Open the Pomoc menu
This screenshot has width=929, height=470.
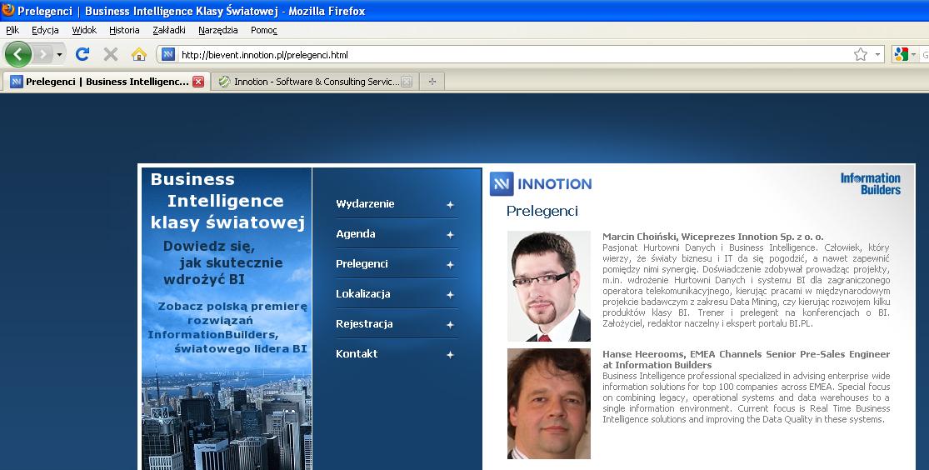coord(263,30)
